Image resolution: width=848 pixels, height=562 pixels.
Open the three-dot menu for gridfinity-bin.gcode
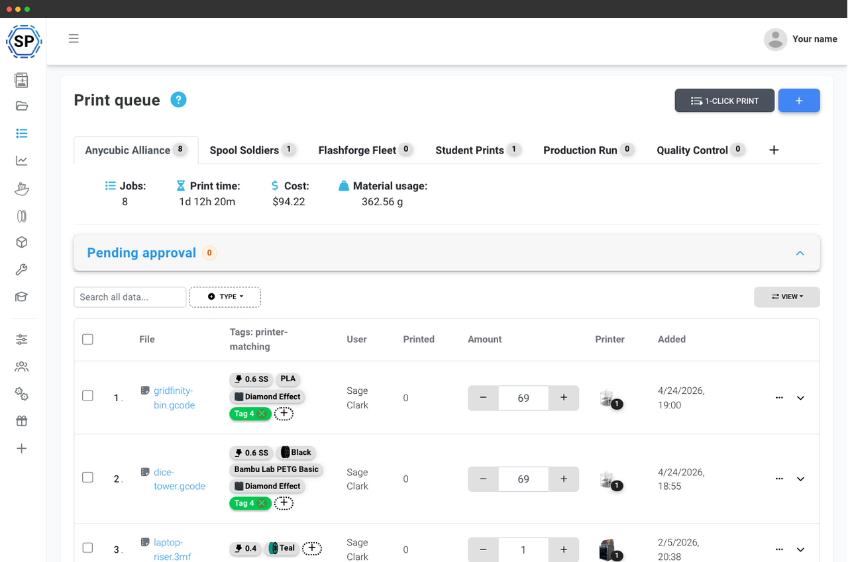(x=779, y=398)
